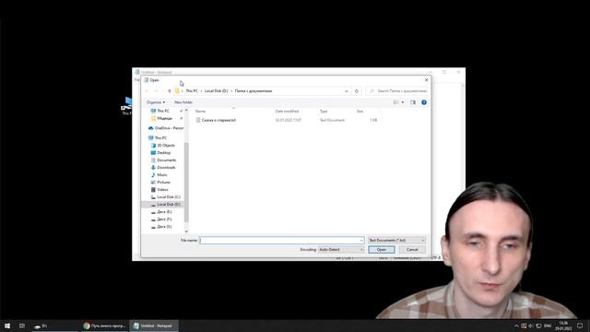This screenshot has width=590, height=332.
Task: Open Downloads in navigation pane
Action: [166, 168]
